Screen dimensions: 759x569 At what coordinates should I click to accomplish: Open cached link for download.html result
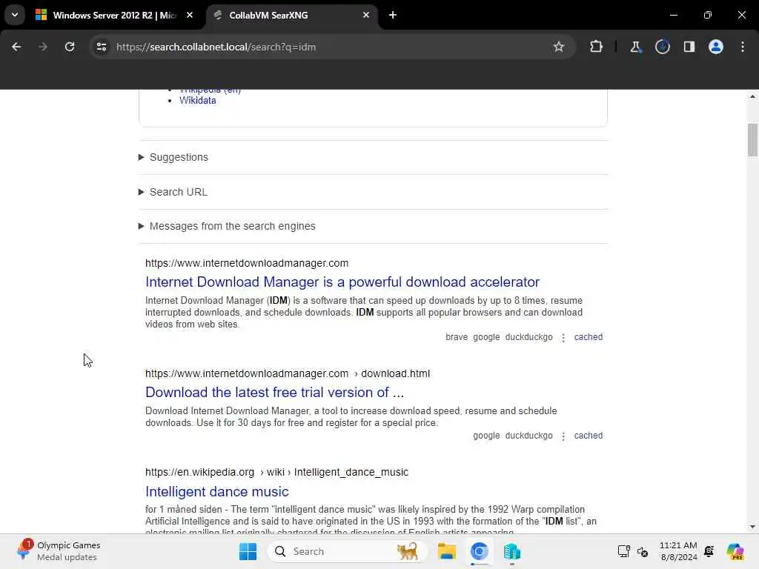coord(588,436)
